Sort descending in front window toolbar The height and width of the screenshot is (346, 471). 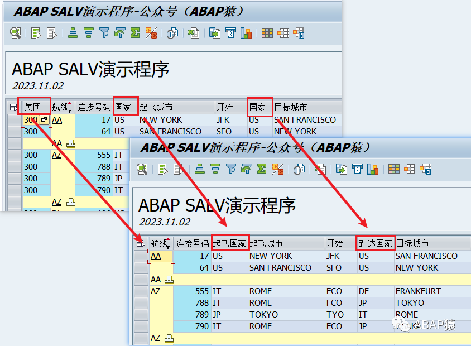tap(215, 169)
